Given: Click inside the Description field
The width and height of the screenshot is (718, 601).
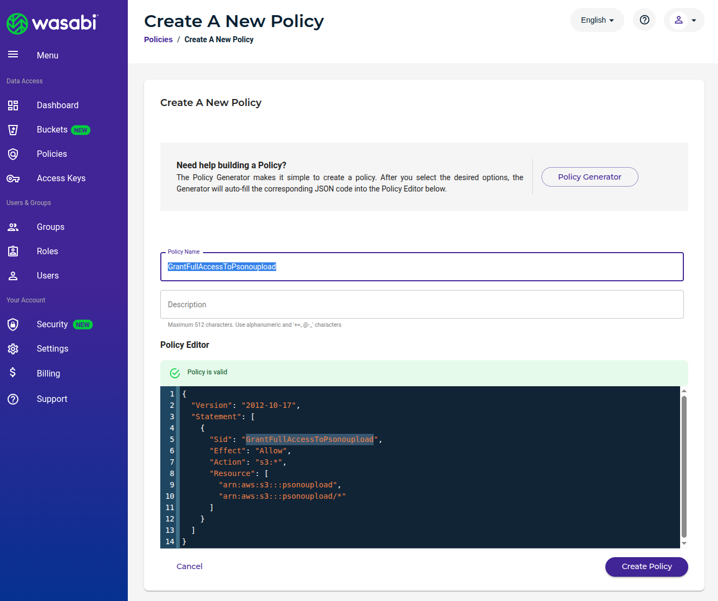Looking at the screenshot, I should pyautogui.click(x=422, y=304).
